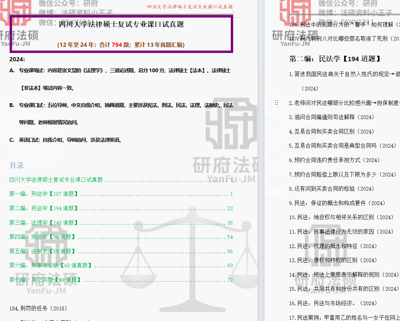The width and height of the screenshot is (400, 321).
Task: Click item B about 专业课口试
Action: click(121, 114)
